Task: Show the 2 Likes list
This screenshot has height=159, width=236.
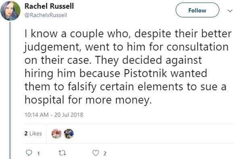Action: click(x=33, y=133)
